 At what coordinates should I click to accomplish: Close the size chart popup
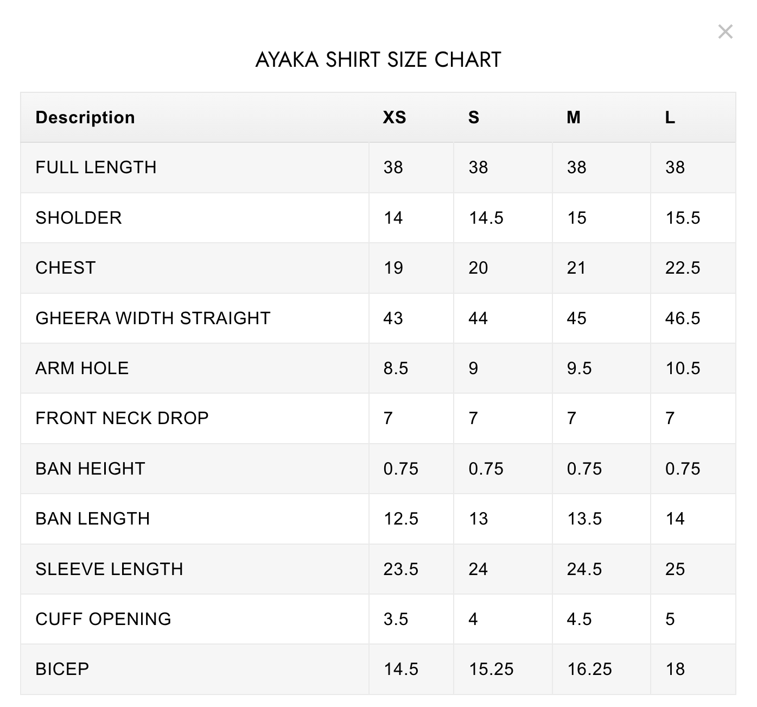(725, 31)
